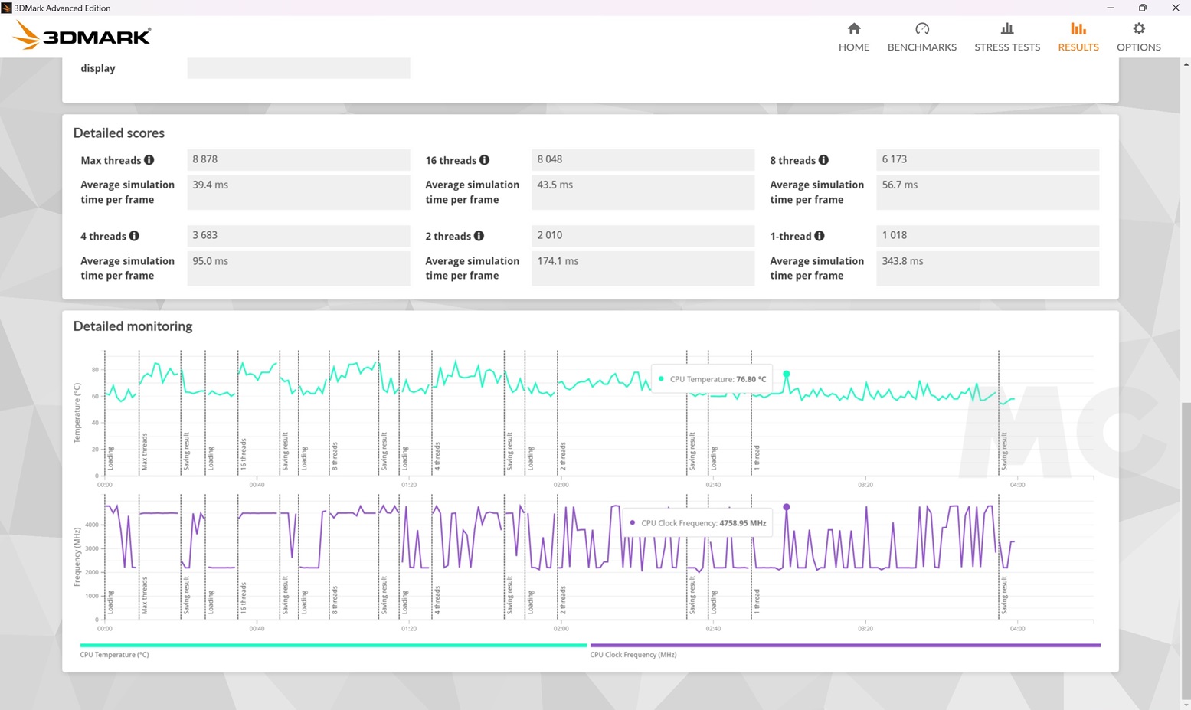Screen dimensions: 1191x710
Task: Click the Max threads score field
Action: 298,159
